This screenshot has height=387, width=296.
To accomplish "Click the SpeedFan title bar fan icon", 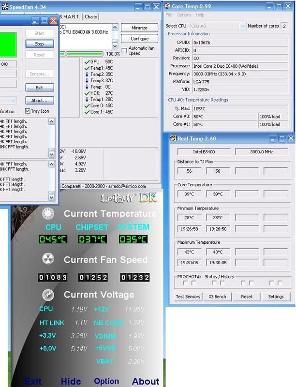I will point(5,7).
